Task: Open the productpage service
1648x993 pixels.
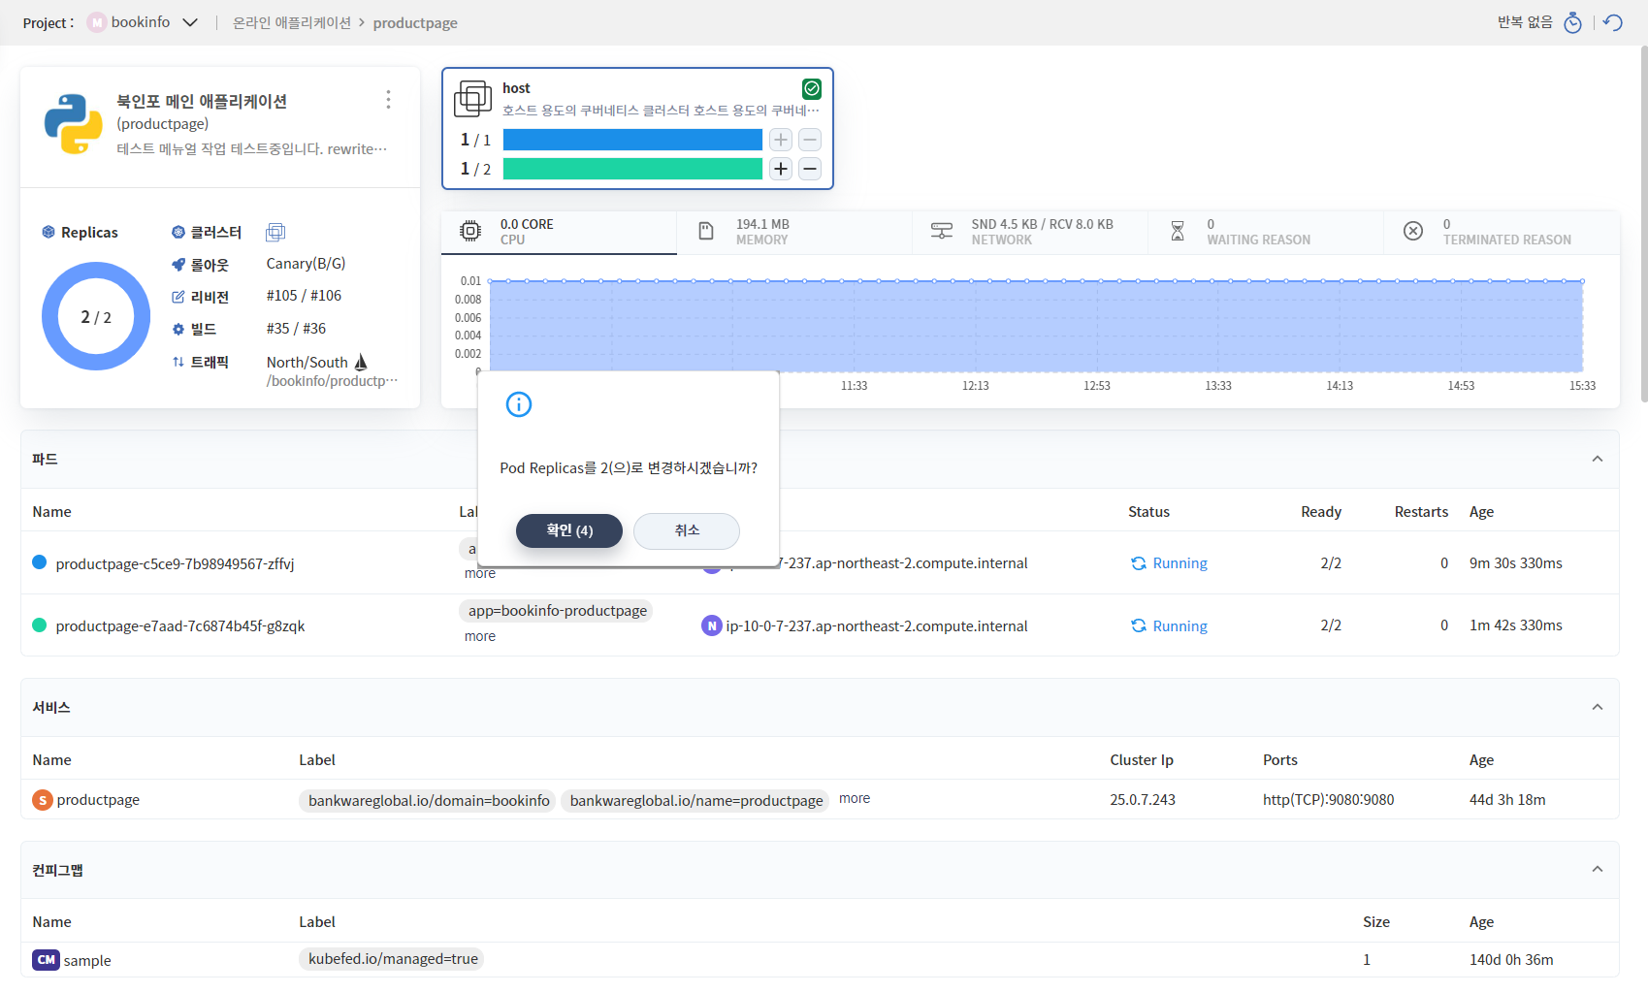Action: [x=98, y=800]
